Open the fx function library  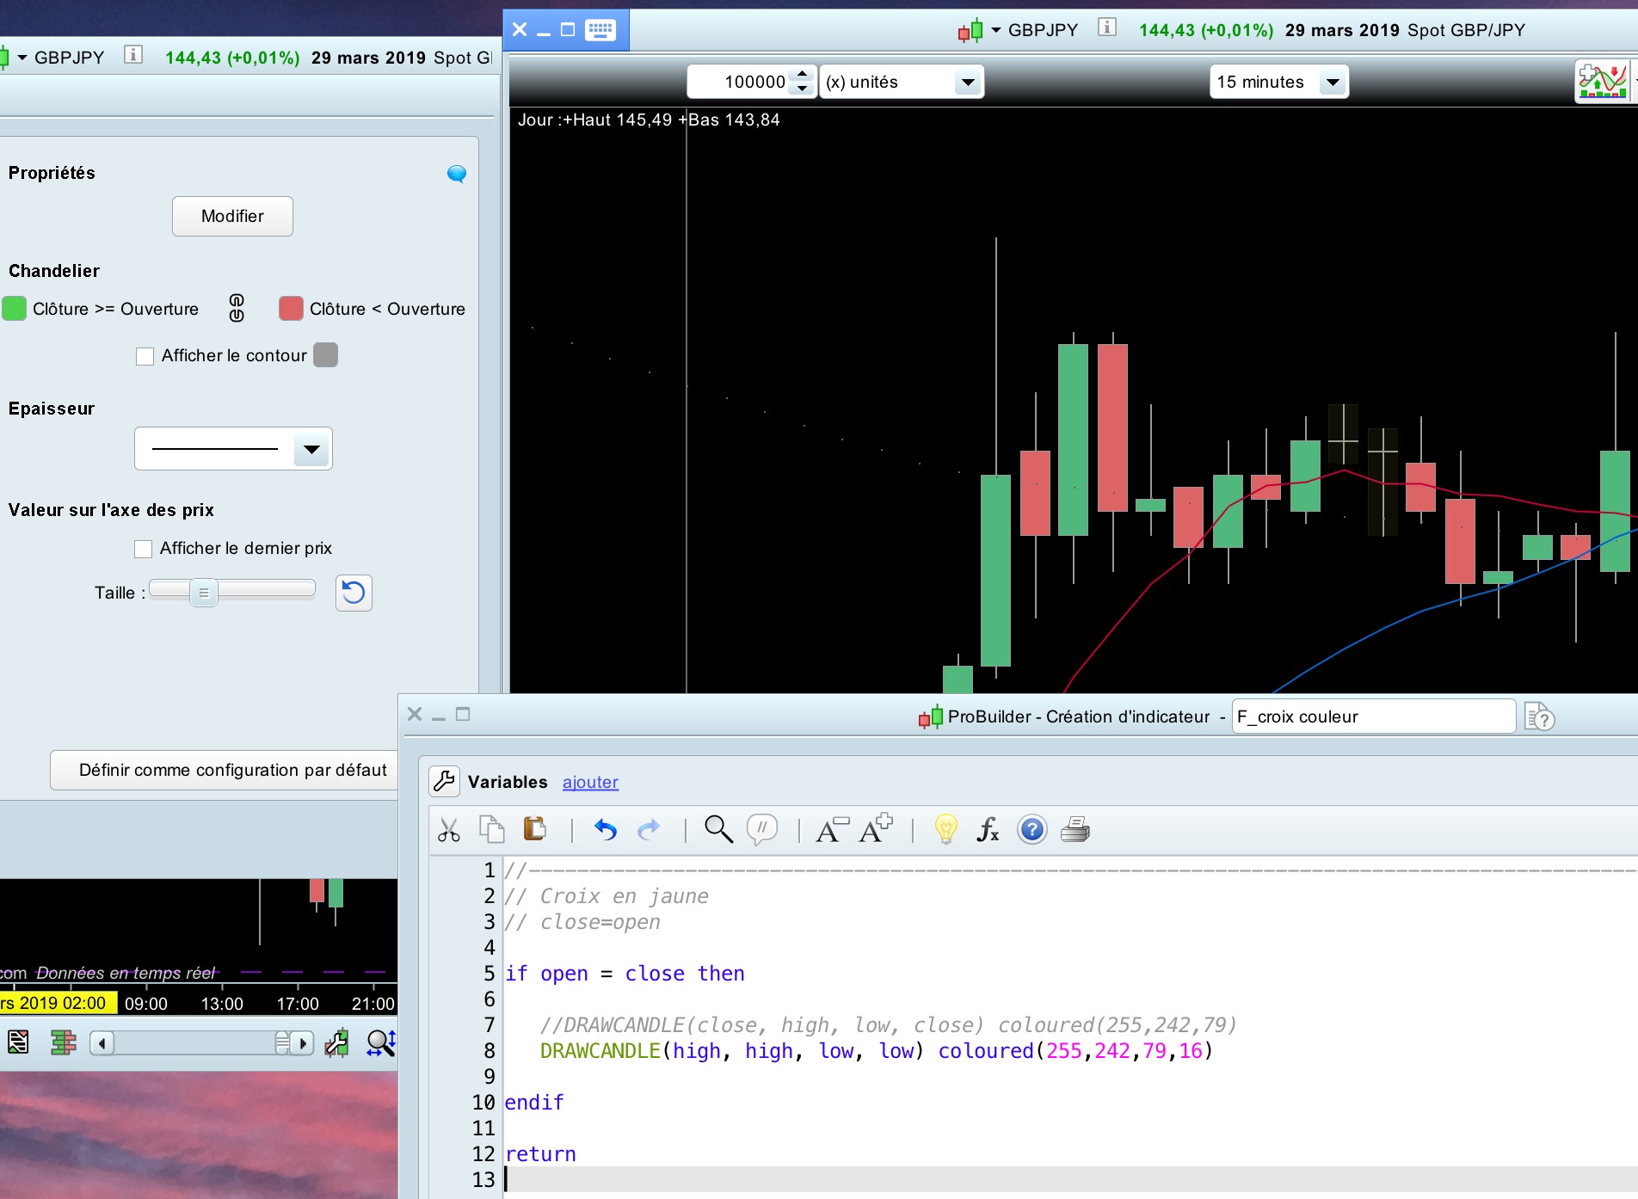[x=988, y=829]
